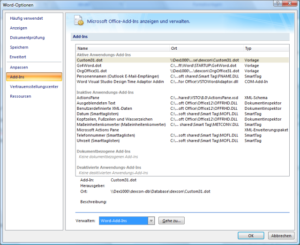
Task: Select the Anpassen category
Action: 19,67
